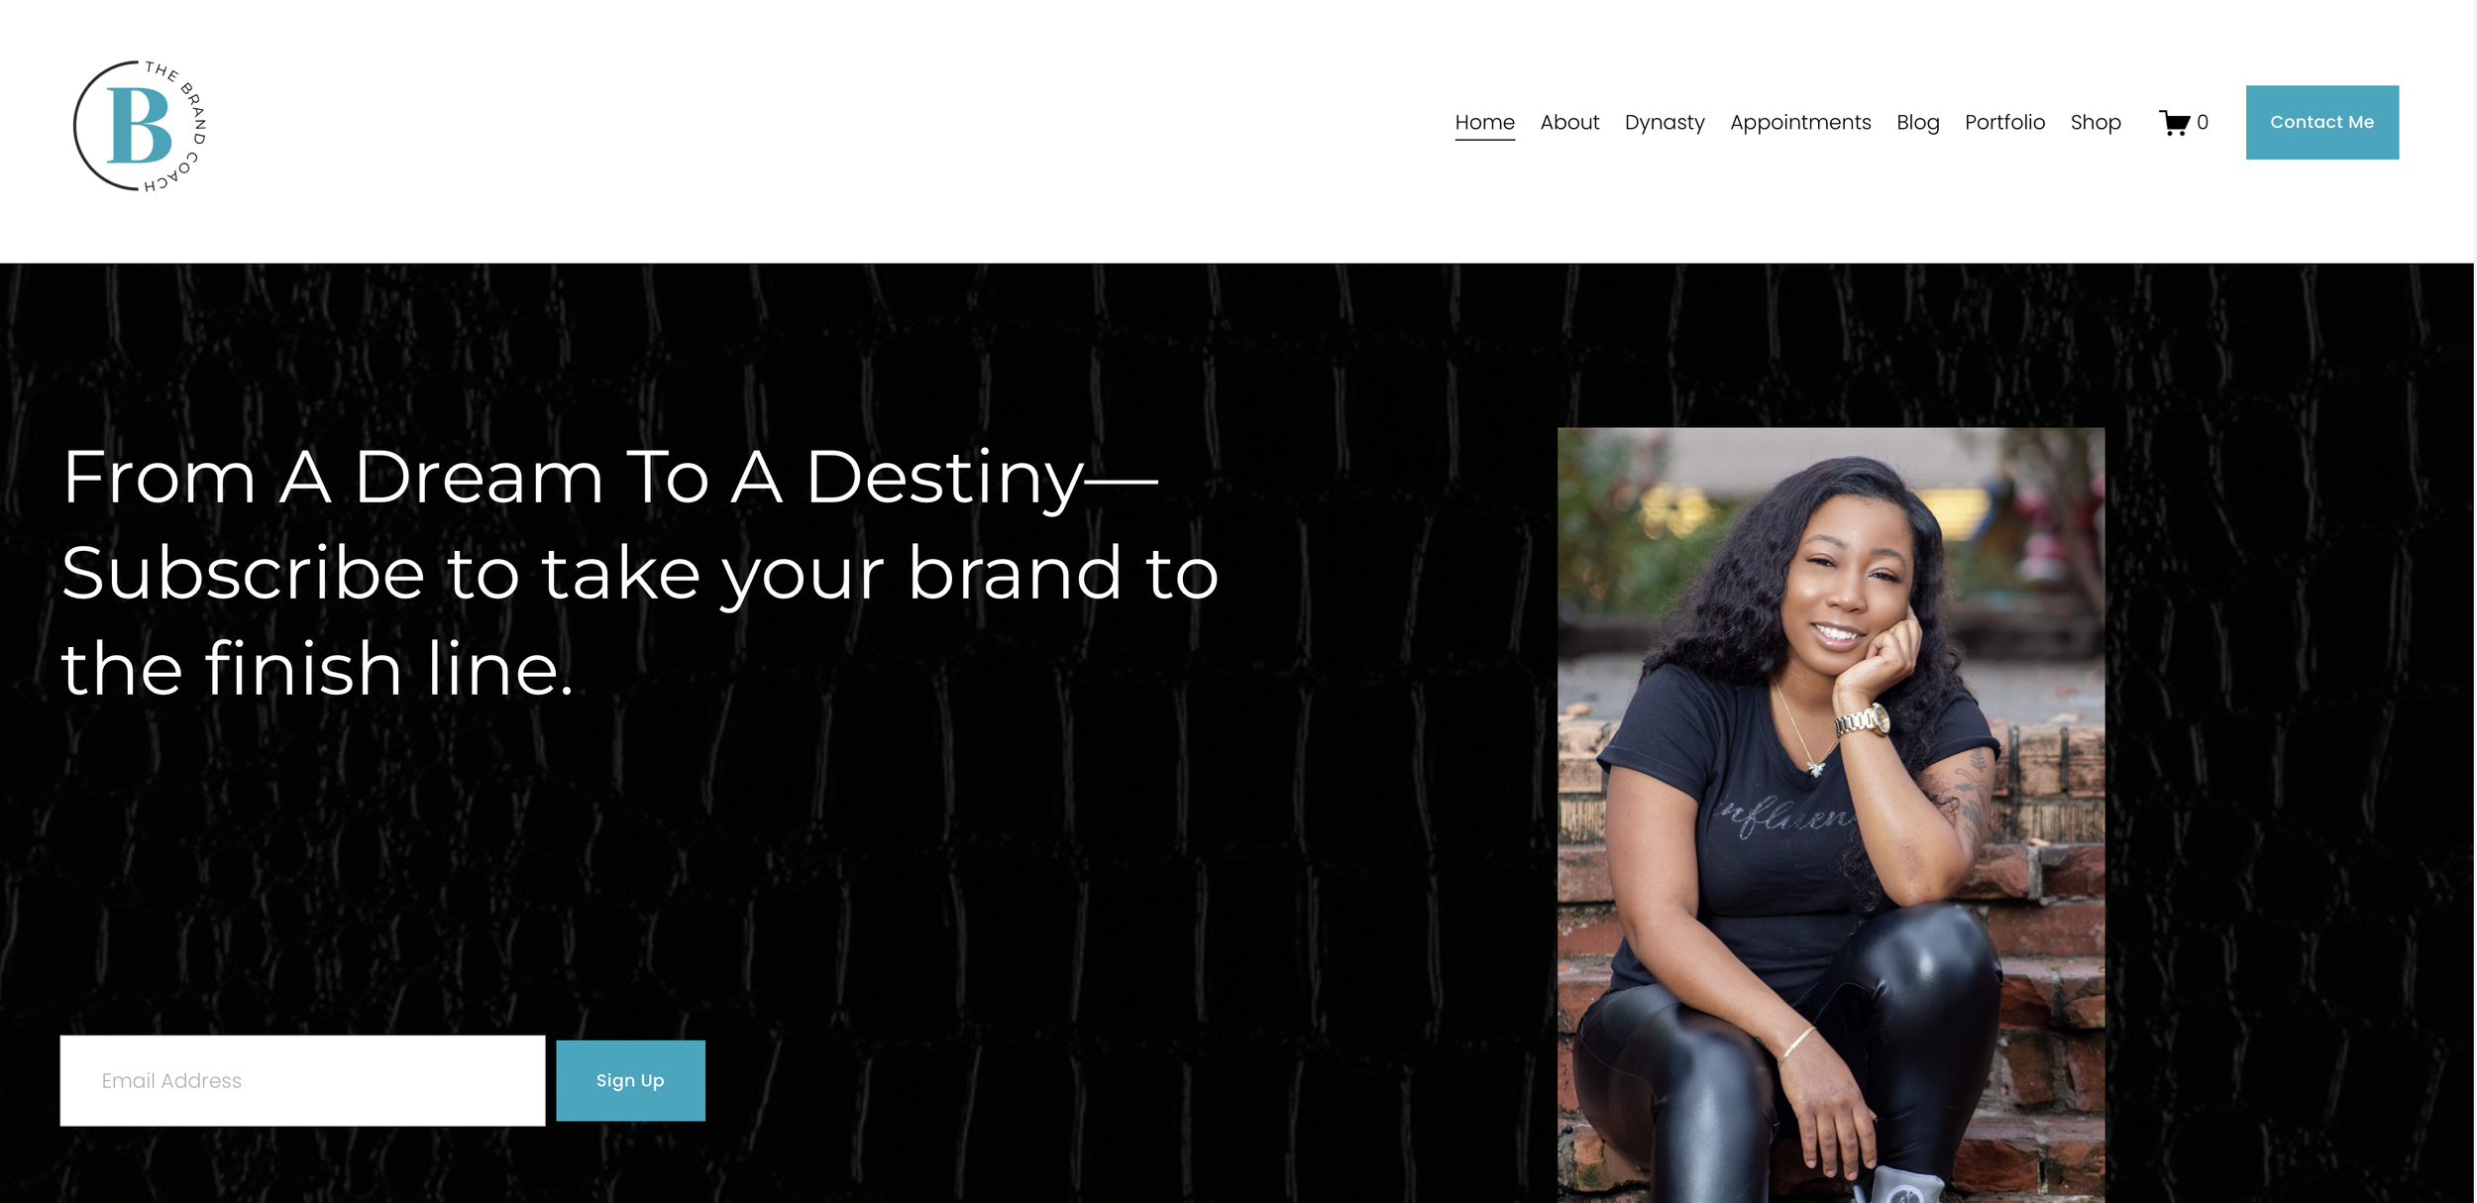Click the Contact Me button
The image size is (2477, 1203).
(x=2321, y=122)
